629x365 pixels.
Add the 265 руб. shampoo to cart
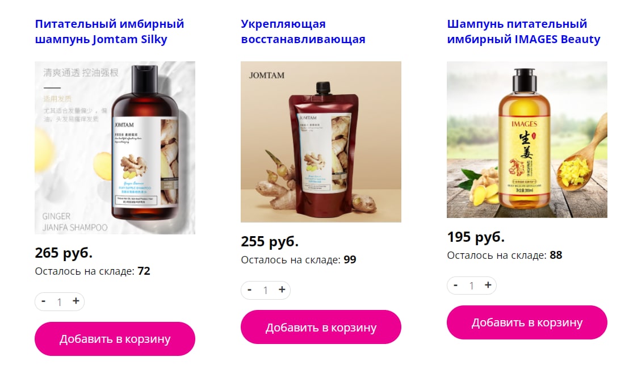(x=115, y=339)
